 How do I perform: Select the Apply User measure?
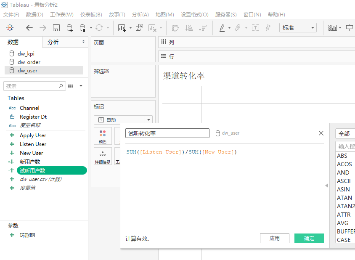33,135
